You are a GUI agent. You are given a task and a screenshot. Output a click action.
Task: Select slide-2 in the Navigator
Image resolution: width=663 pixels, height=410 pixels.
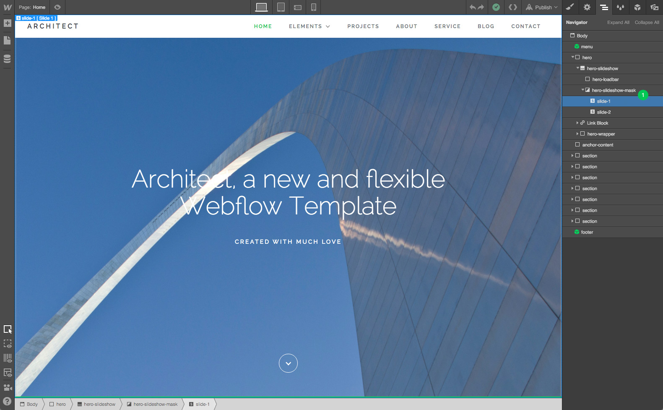(612, 112)
